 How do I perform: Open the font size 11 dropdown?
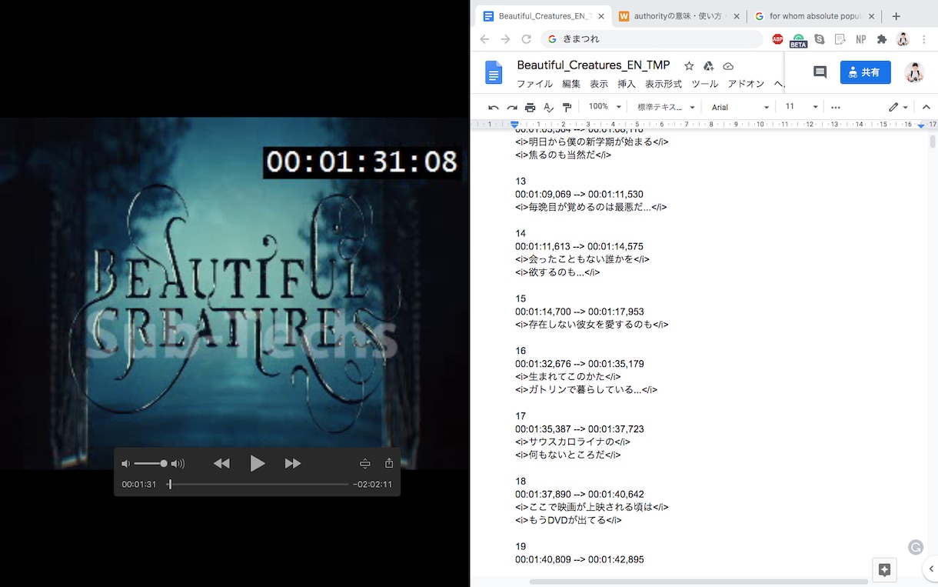(x=801, y=107)
